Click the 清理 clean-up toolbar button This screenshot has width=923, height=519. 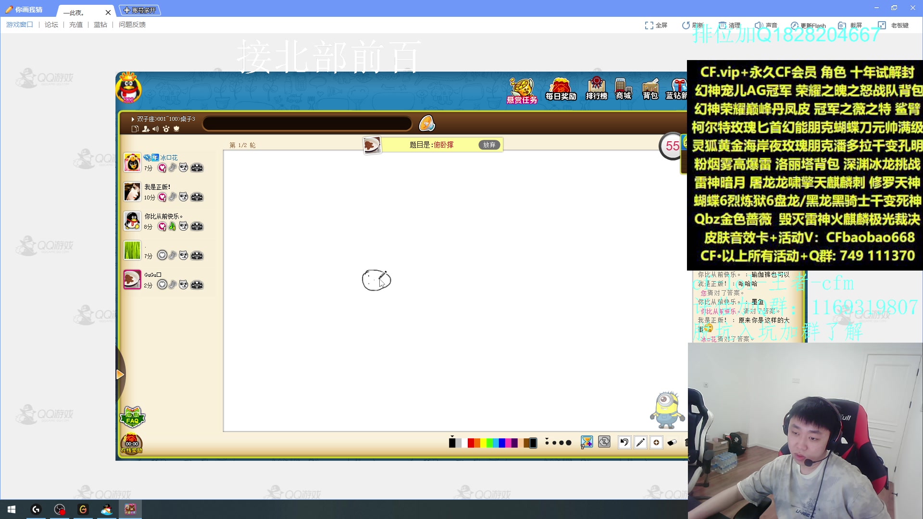click(729, 25)
